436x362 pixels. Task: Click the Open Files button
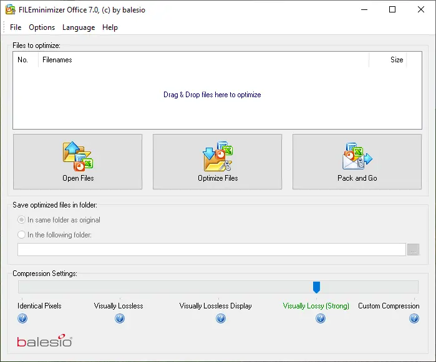coord(77,162)
